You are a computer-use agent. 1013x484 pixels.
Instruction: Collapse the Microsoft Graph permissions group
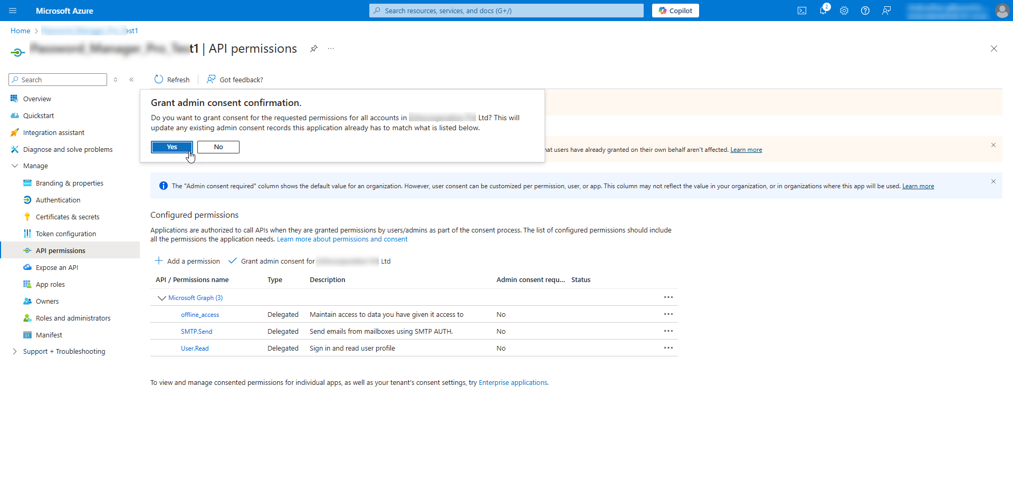(161, 298)
